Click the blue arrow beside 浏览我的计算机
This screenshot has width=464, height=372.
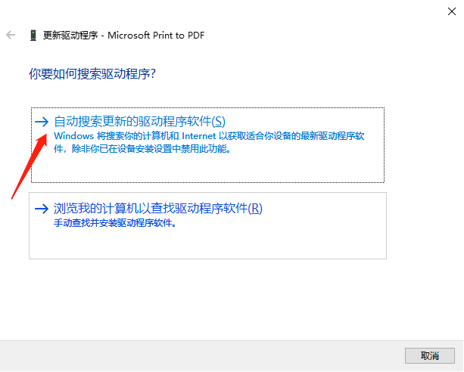tap(42, 209)
